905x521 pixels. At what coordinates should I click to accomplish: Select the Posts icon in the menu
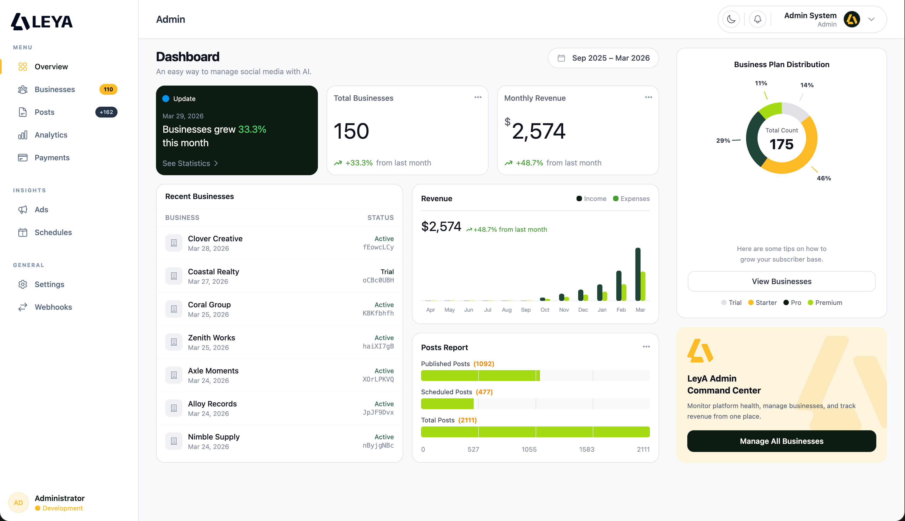click(22, 112)
